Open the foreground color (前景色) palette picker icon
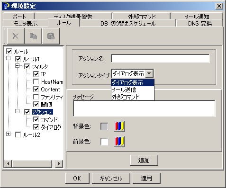The width and height of the screenshot is (226, 188). [119, 142]
